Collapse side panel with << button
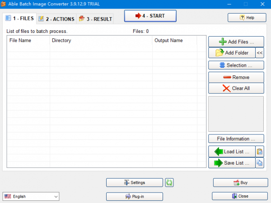The height and width of the screenshot is (203, 271). [260, 53]
